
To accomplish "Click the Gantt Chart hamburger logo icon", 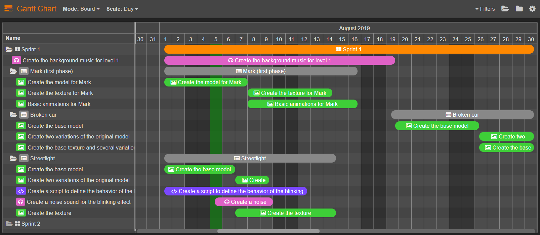I will click(x=8, y=9).
